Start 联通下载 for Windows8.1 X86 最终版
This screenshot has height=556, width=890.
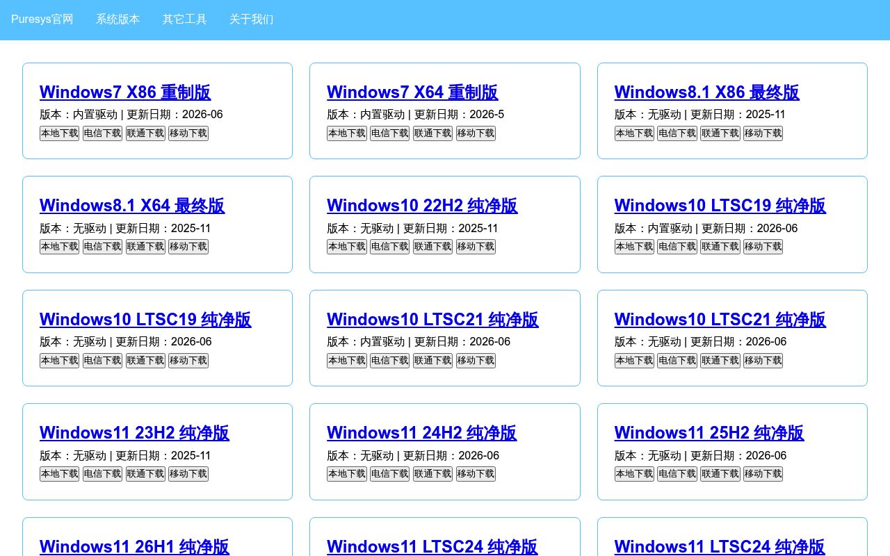[x=720, y=133]
